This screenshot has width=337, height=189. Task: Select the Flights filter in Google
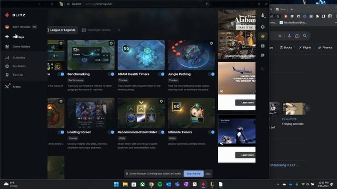(305, 48)
